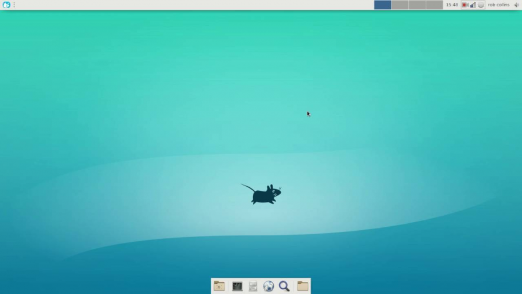The image size is (522, 294).
Task: Open the application finder magnifier icon
Action: [284, 286]
